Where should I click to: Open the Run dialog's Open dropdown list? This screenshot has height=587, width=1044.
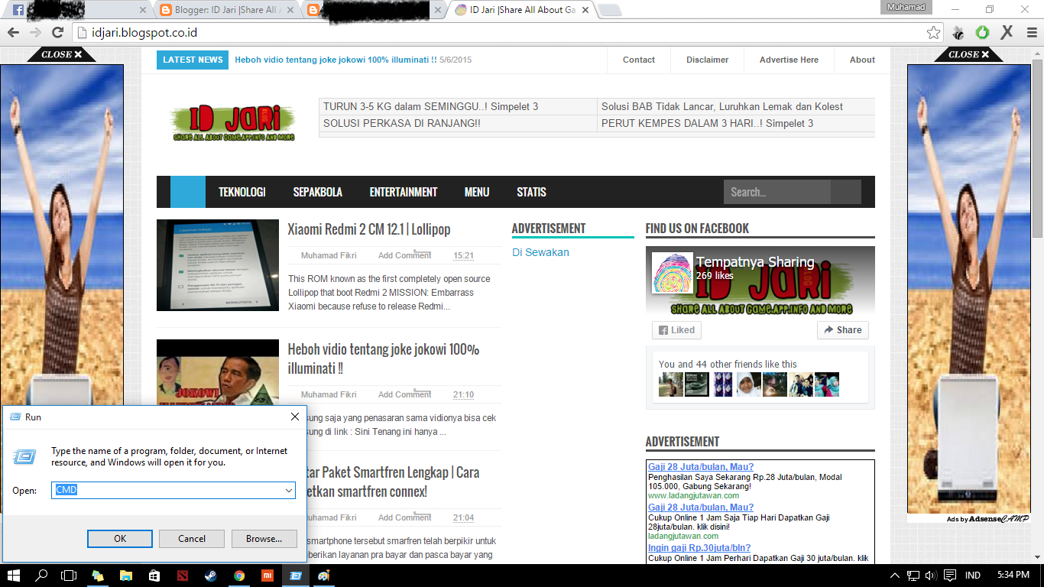coord(289,490)
